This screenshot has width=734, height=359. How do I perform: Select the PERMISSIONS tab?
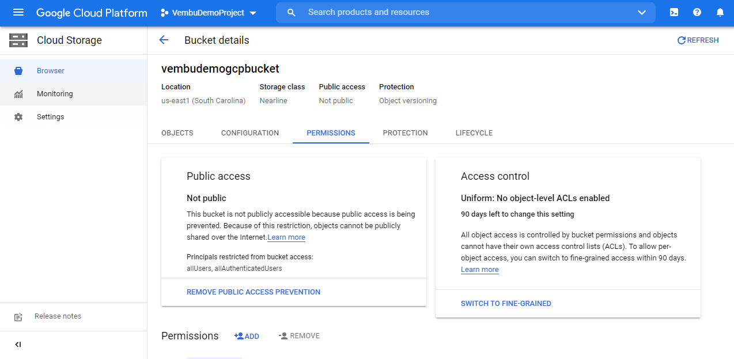[331, 133]
